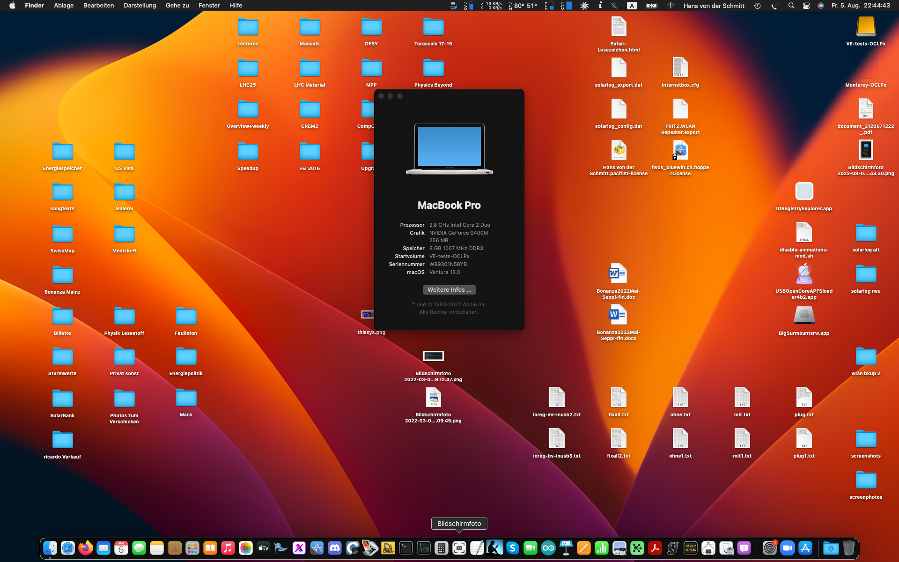Open the Apple menu
This screenshot has width=899, height=562.
[12, 6]
